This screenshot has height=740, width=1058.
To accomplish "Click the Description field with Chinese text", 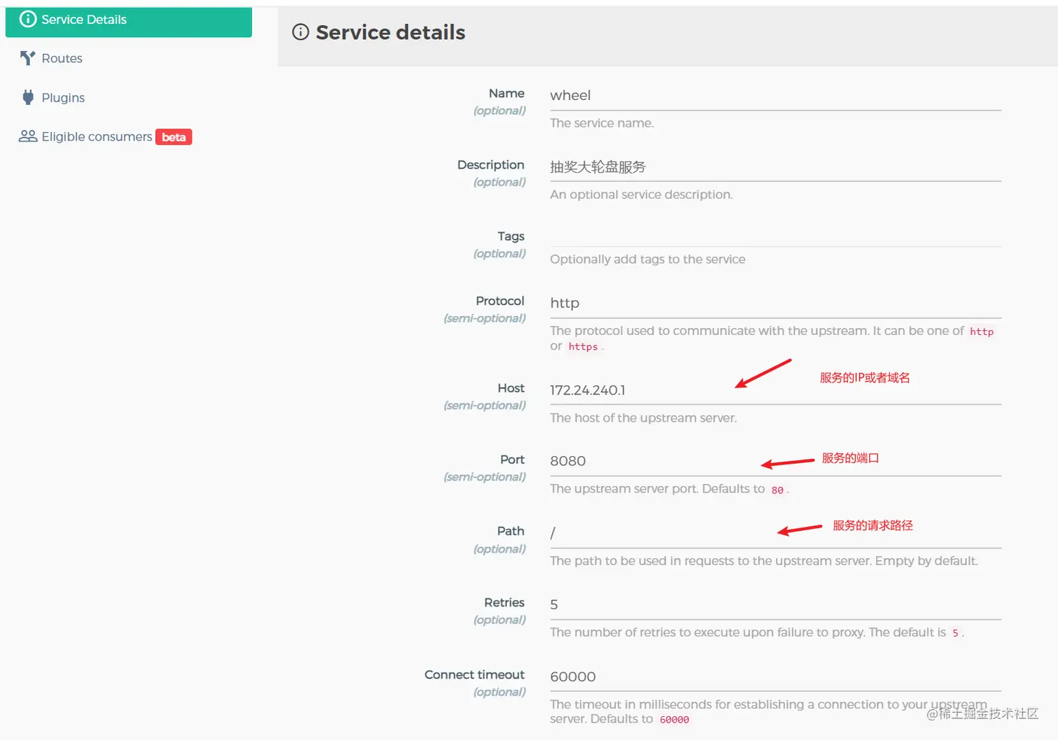I will (775, 167).
